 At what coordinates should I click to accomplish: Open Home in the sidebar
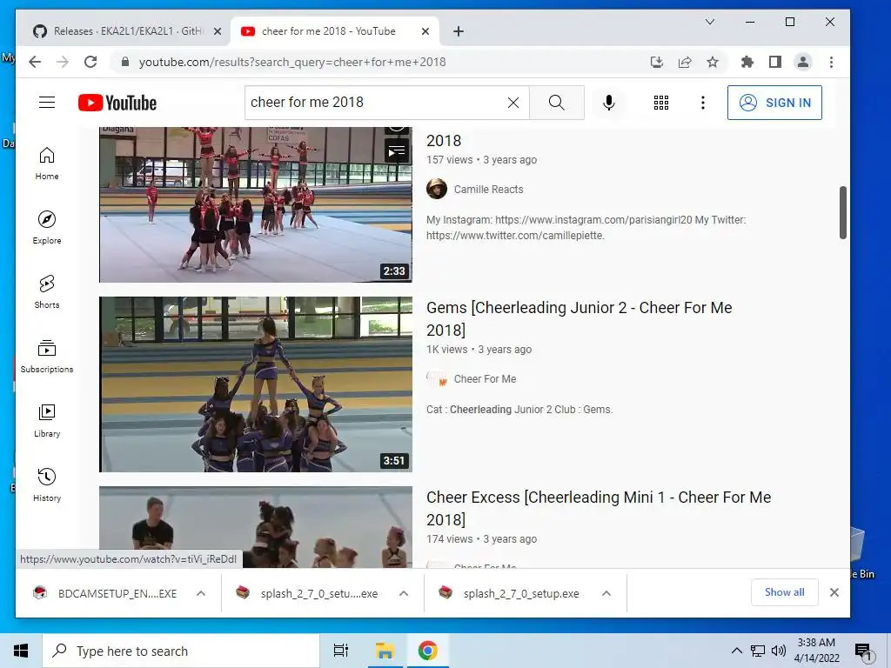click(x=47, y=164)
